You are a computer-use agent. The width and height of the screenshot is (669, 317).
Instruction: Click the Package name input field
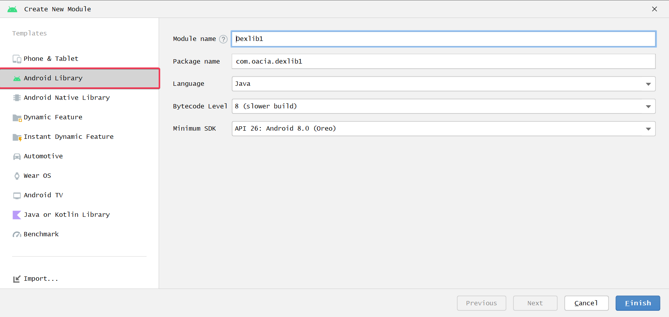coord(443,61)
